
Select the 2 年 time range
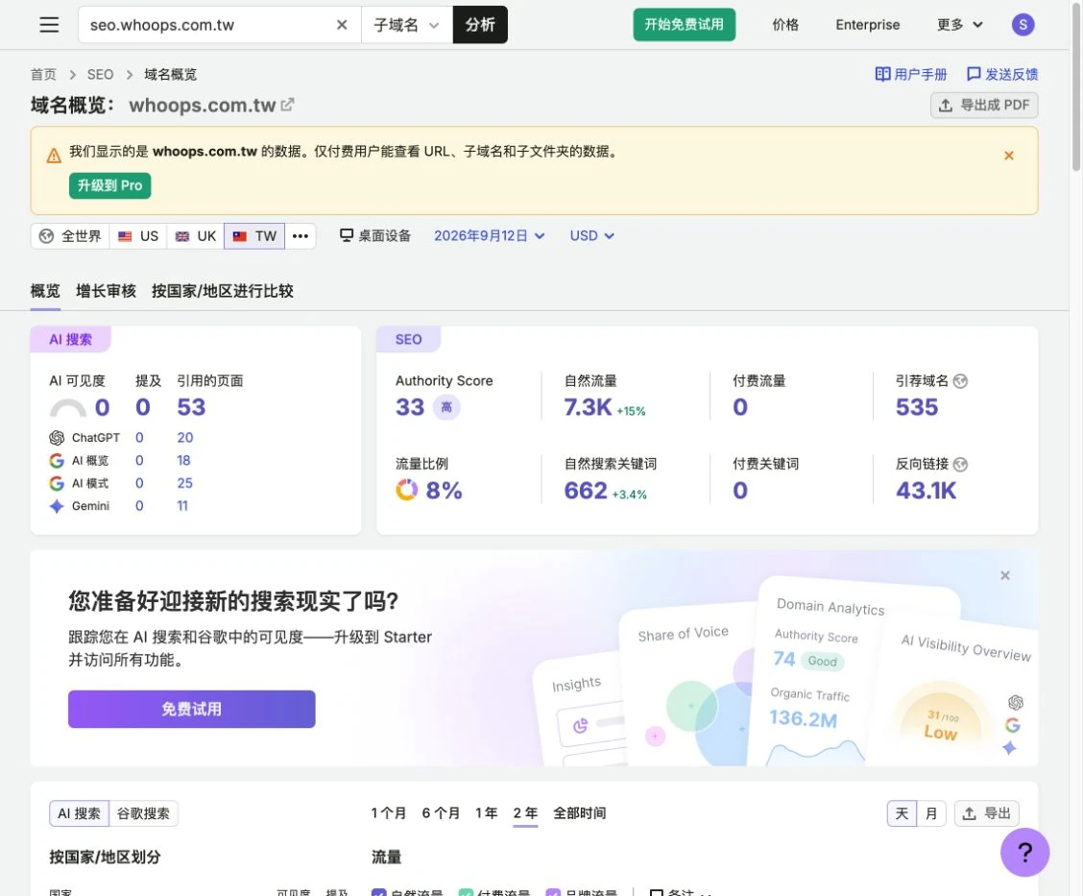[525, 813]
